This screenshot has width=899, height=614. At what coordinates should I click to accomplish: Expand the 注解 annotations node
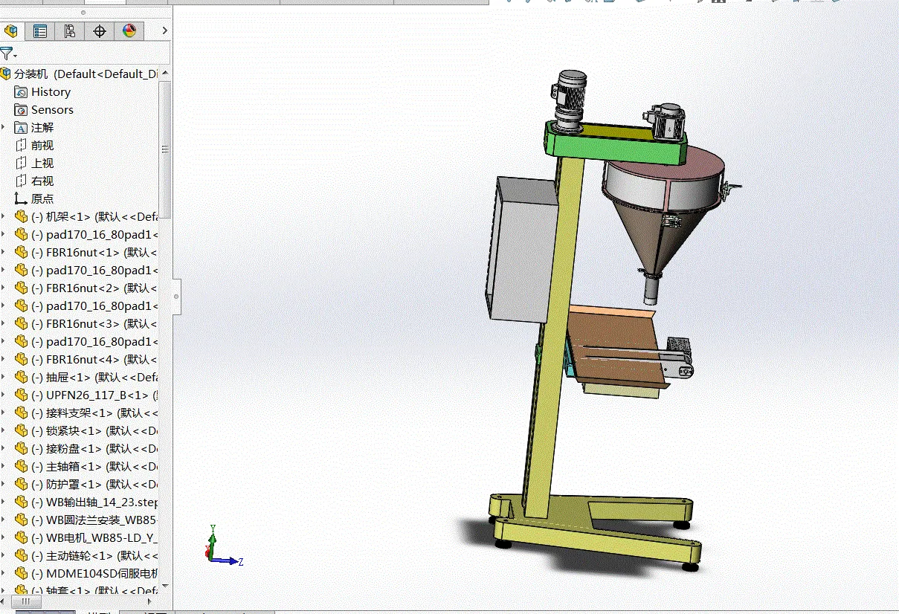(4, 128)
